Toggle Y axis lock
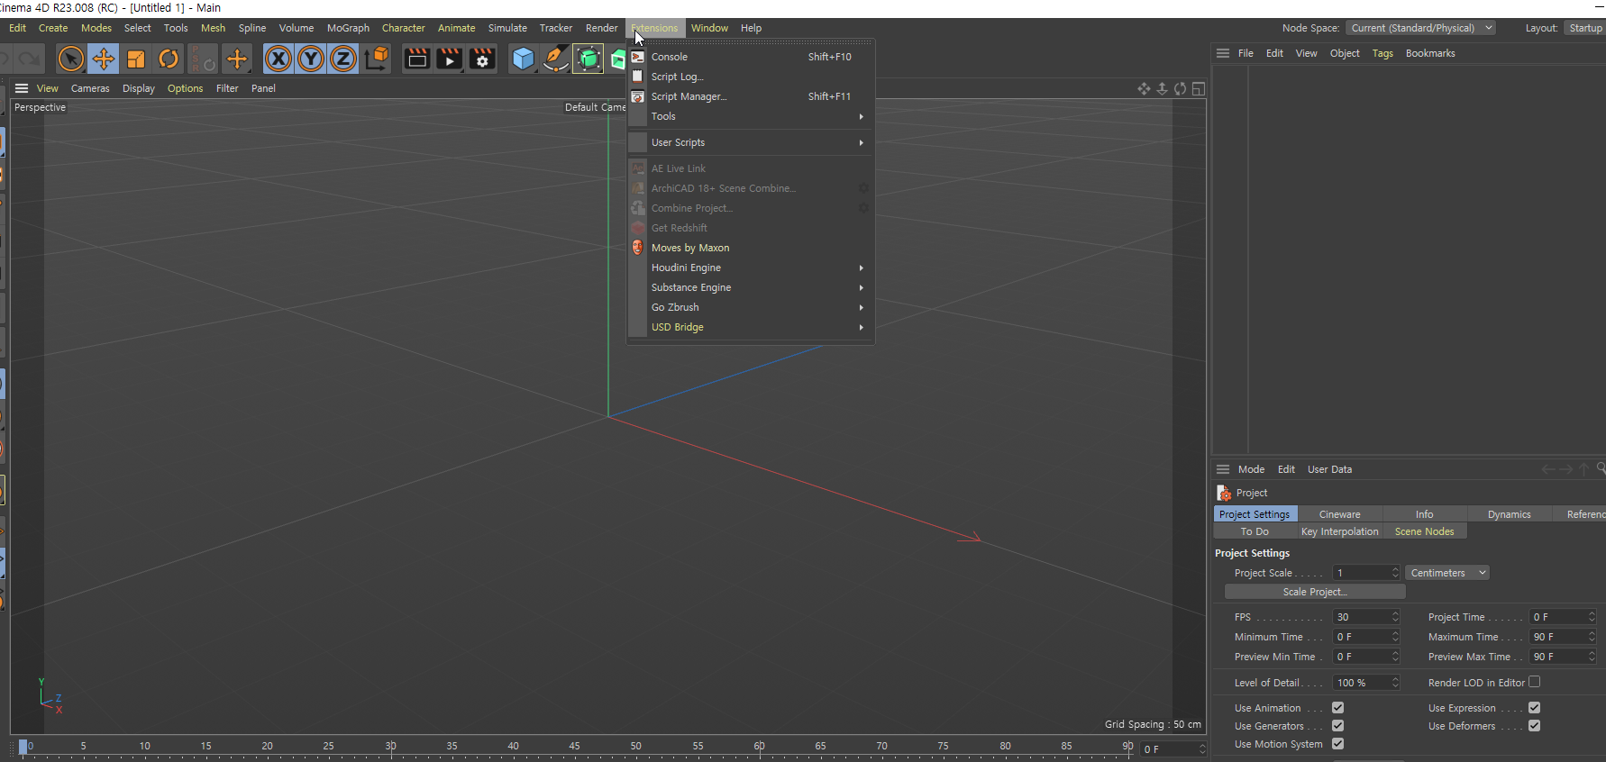The image size is (1606, 762). pyautogui.click(x=311, y=59)
